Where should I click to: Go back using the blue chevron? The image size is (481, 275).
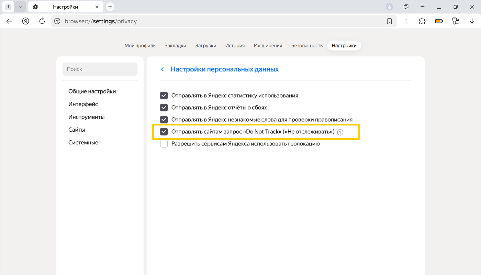163,69
